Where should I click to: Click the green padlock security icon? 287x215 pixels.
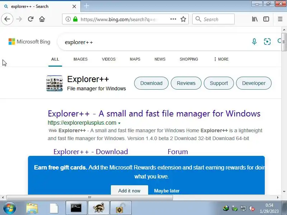(x=75, y=19)
